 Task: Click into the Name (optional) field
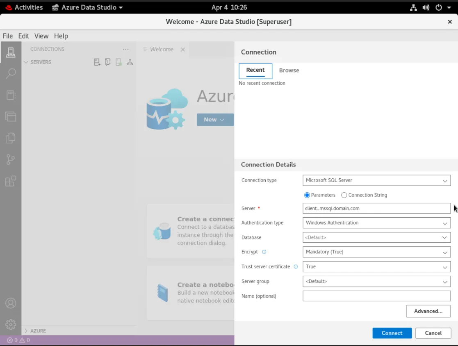point(376,296)
